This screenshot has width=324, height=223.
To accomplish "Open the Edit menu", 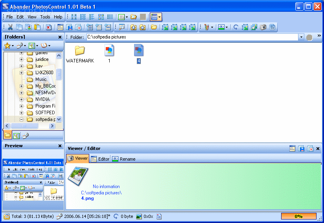I will point(20,17).
